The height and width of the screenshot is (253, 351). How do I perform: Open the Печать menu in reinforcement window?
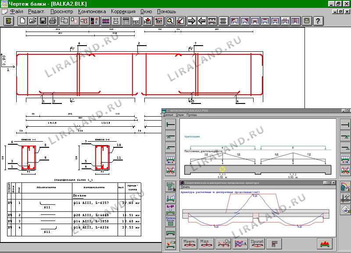tap(186, 187)
